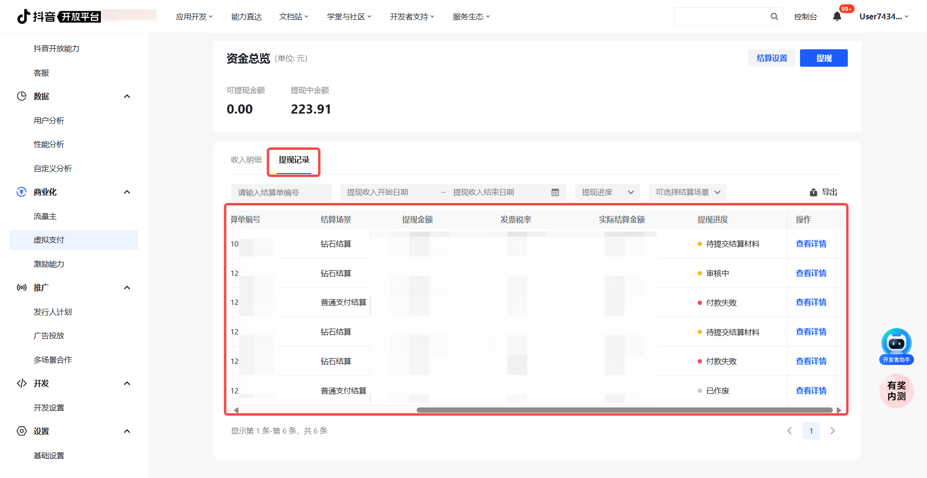Click the export (导出) icon
Image resolution: width=927 pixels, height=478 pixels.
(814, 192)
